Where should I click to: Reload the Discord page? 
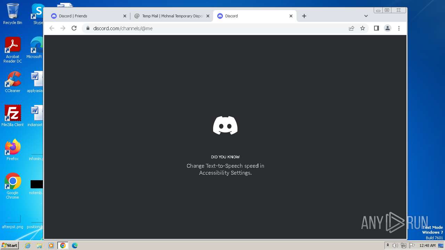coord(74,28)
